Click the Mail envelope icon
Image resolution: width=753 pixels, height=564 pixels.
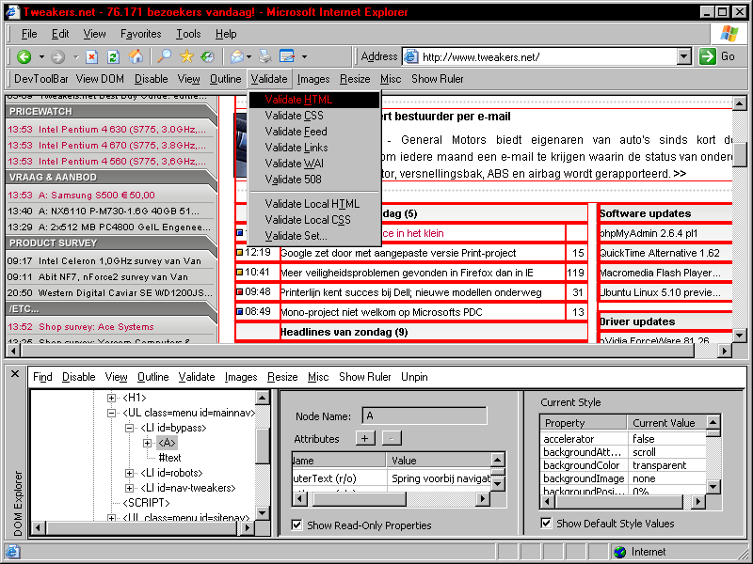point(237,56)
